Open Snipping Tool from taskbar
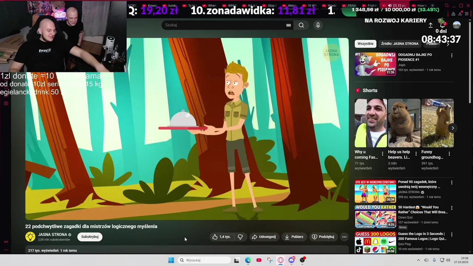Image resolution: width=473 pixels, height=266 pixels. (x=270, y=260)
